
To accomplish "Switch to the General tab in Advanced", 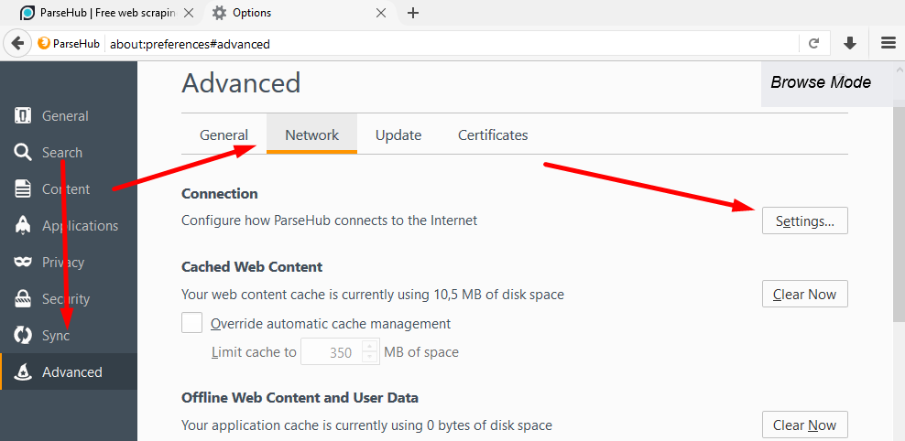I will (x=224, y=134).
